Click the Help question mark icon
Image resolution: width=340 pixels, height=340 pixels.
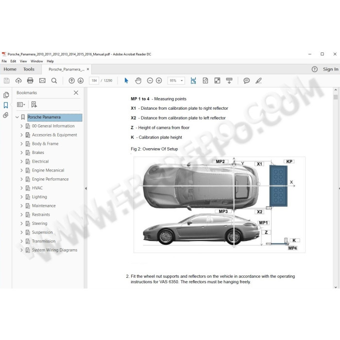point(314,69)
